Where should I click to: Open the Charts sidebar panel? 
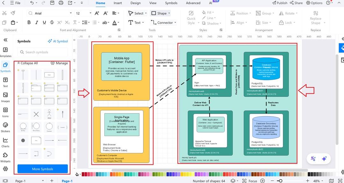pyautogui.click(x=5, y=143)
